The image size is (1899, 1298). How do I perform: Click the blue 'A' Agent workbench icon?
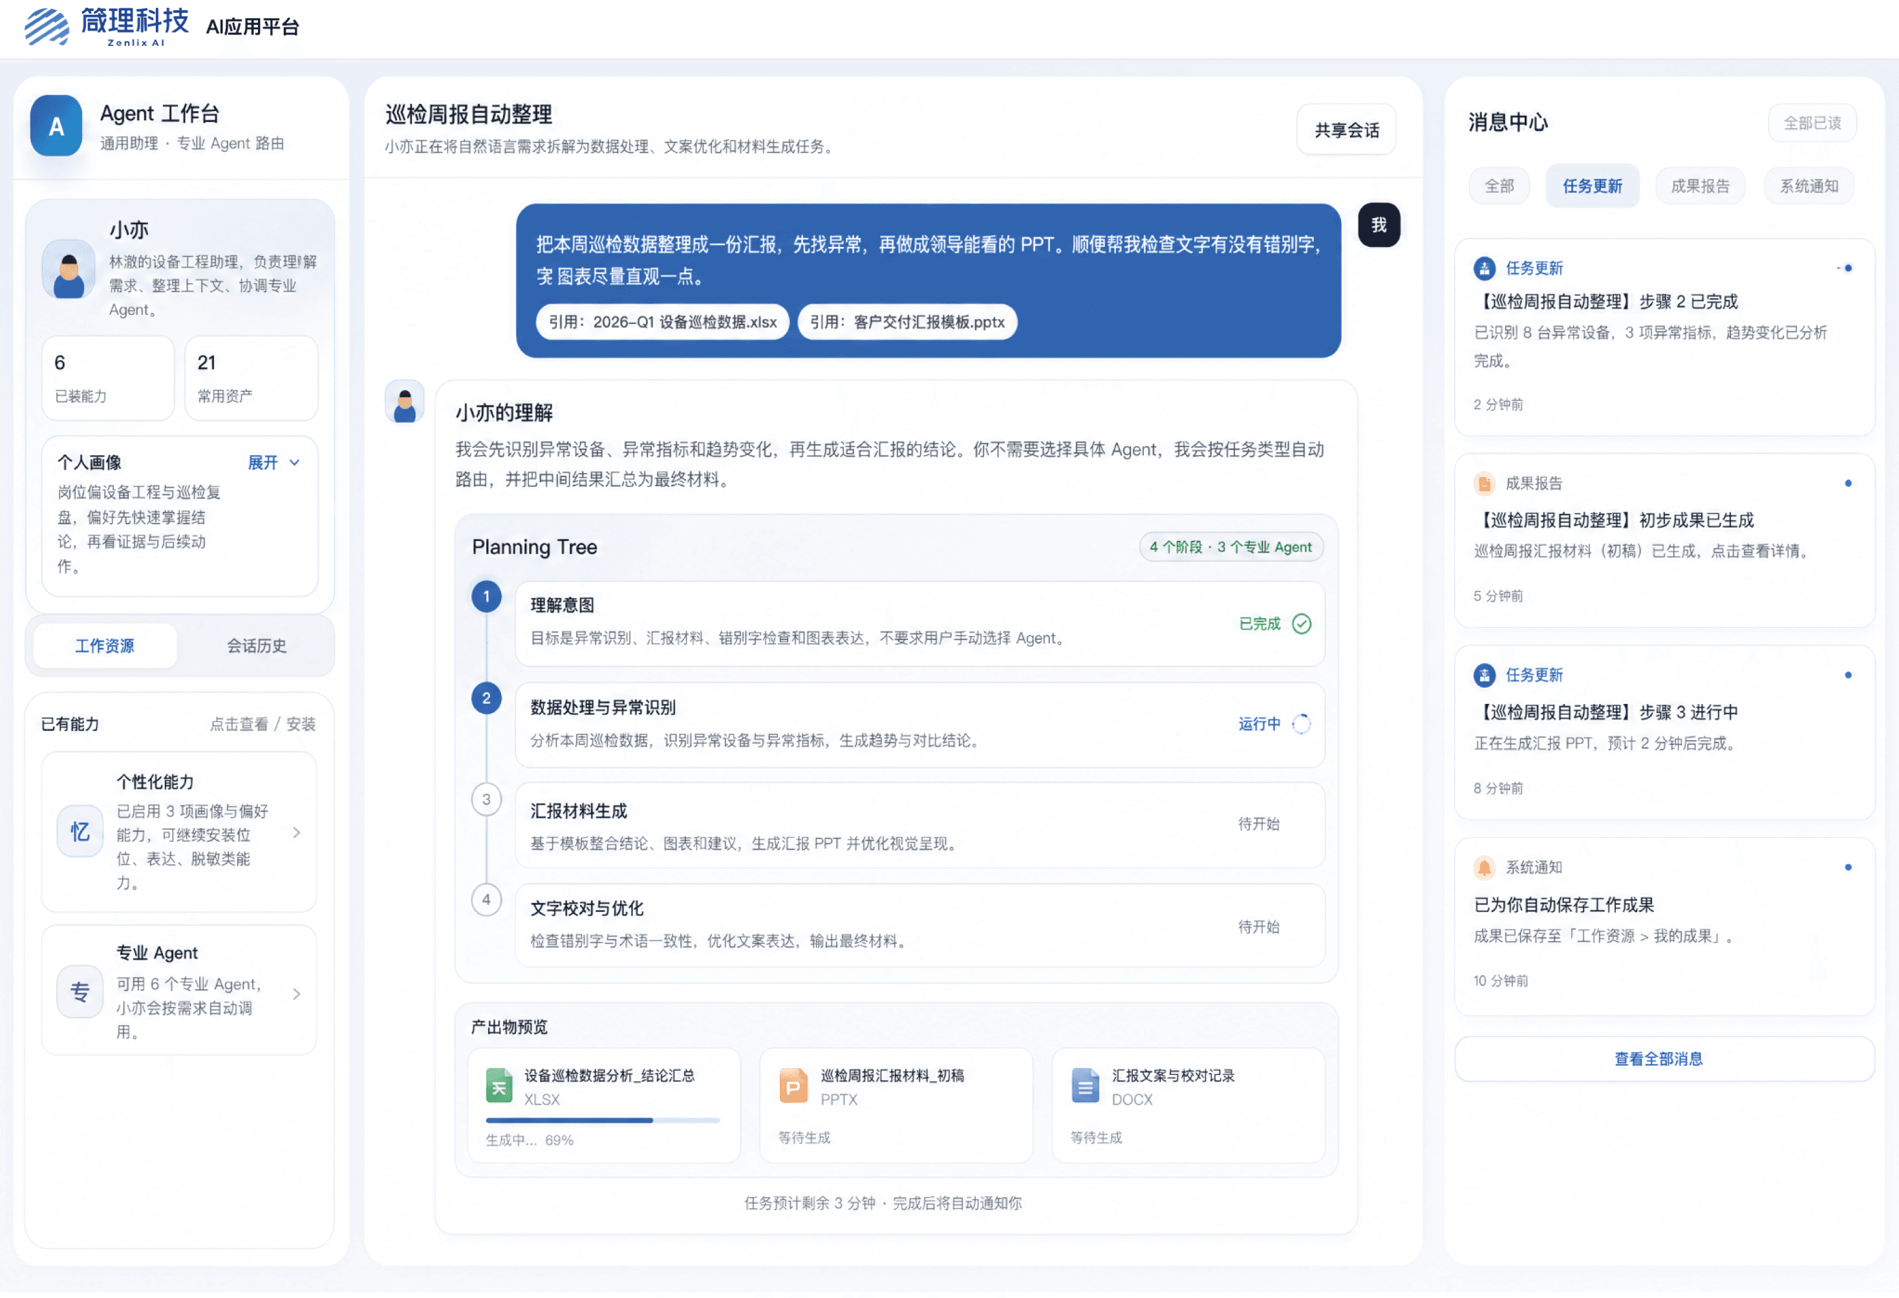click(x=56, y=126)
